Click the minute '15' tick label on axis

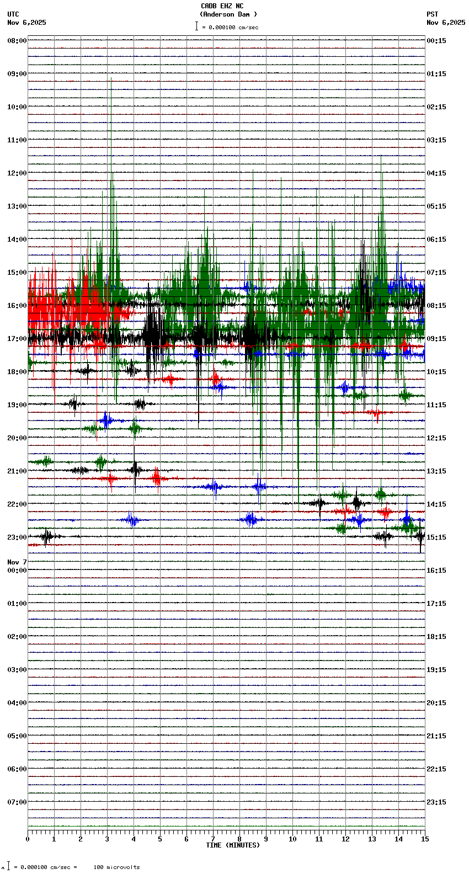[425, 839]
